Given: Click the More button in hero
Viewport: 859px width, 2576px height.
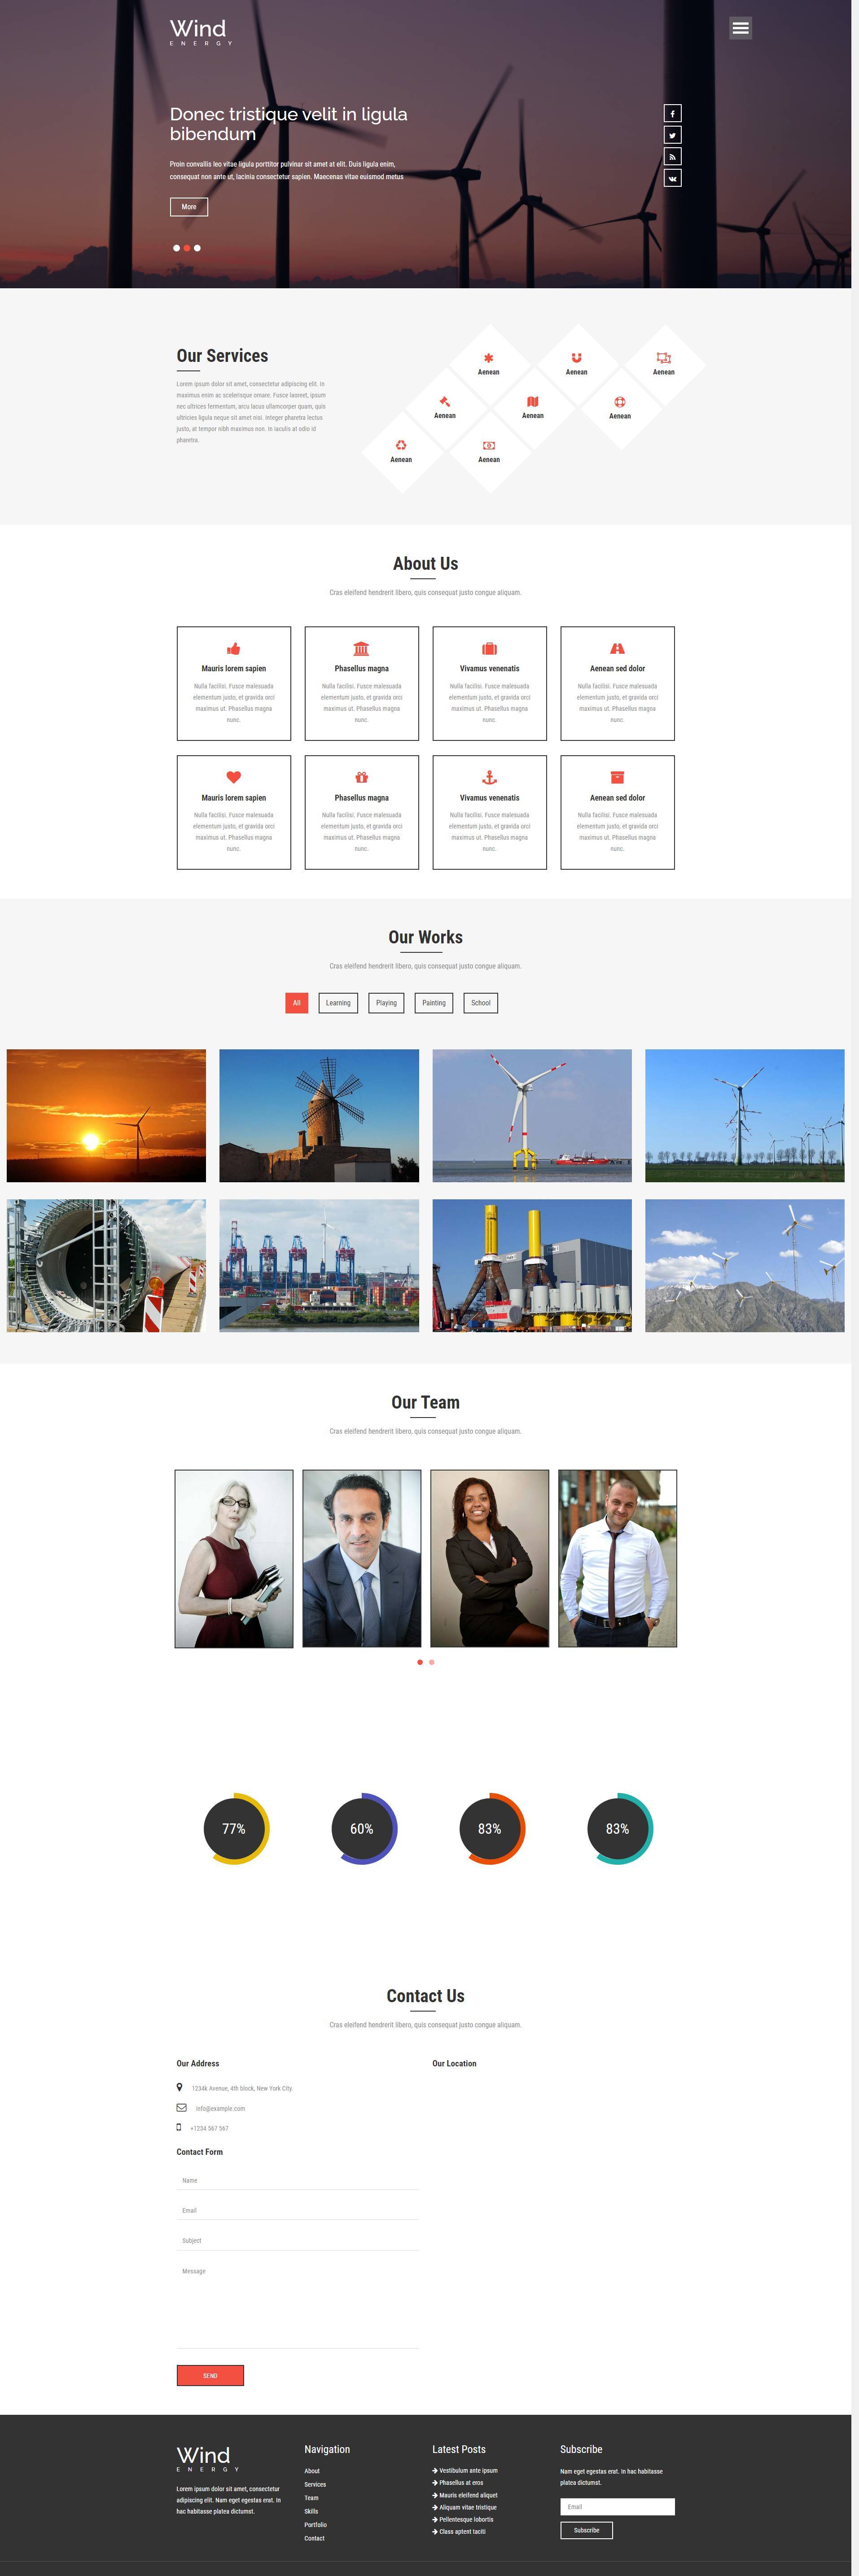Looking at the screenshot, I should (189, 207).
